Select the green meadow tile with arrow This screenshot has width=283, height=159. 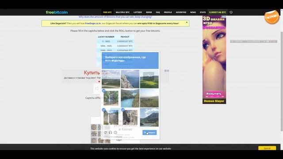click(x=149, y=79)
